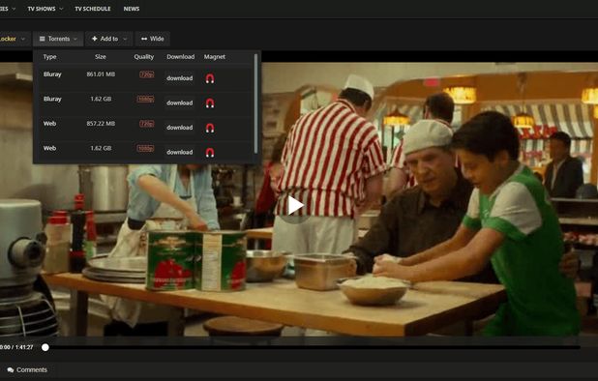Select the 720p quality badge for Bluray

point(147,74)
